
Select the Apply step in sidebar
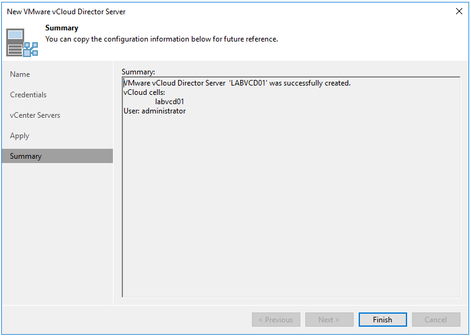(x=19, y=136)
